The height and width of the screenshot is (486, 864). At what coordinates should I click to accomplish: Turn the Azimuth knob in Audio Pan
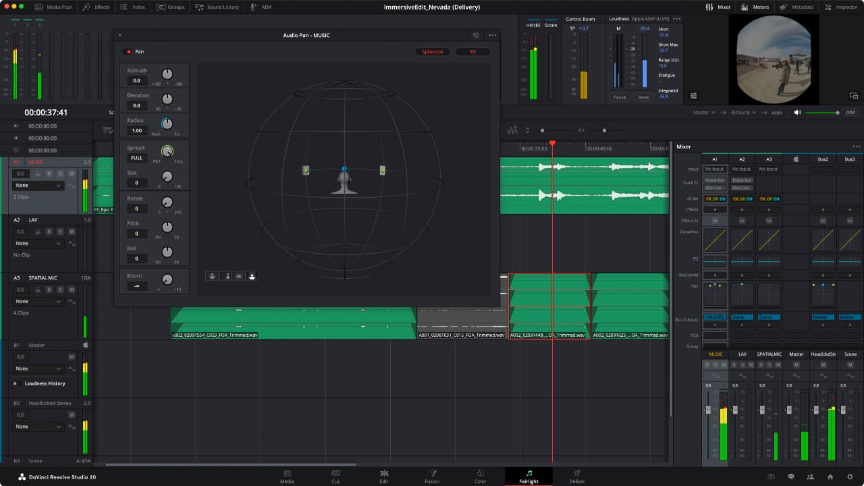pyautogui.click(x=167, y=73)
